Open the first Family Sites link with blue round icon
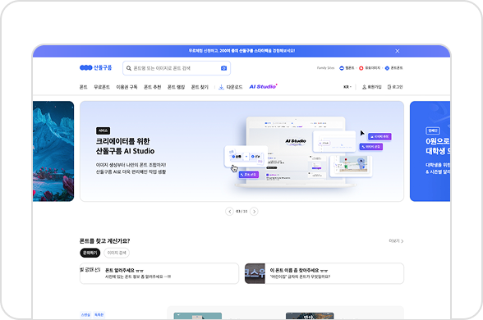This screenshot has width=483, height=320. coord(347,68)
